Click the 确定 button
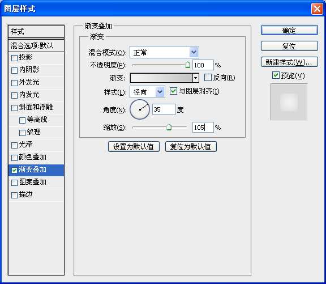 pos(289,31)
